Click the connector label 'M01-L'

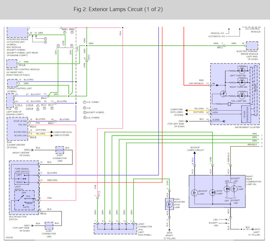[43, 213]
